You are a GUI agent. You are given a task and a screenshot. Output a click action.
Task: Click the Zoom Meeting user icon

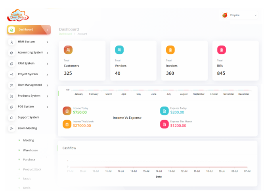pyautogui.click(x=11, y=128)
